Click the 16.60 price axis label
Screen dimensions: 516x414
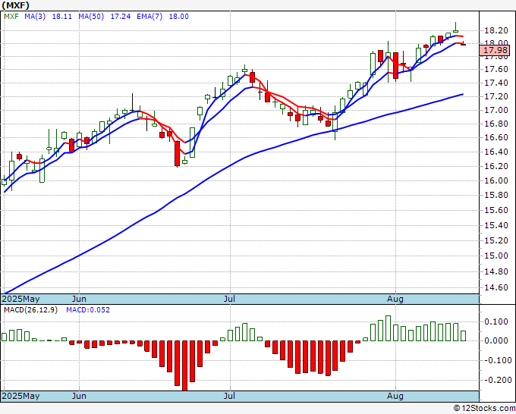pos(496,137)
